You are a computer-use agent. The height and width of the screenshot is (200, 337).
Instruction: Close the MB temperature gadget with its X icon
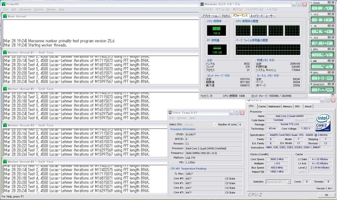(333, 61)
